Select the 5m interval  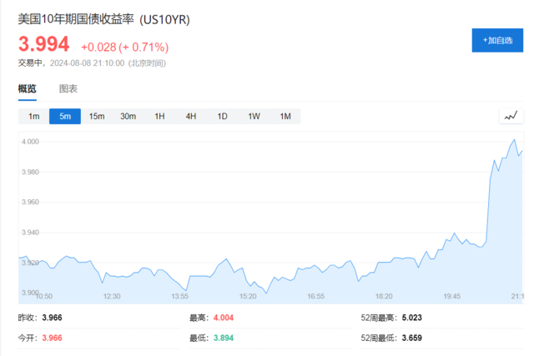(x=65, y=117)
